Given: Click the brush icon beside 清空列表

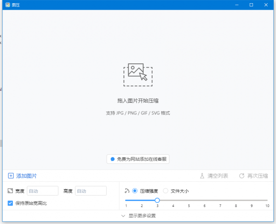Looking at the screenshot, I should tap(202, 176).
